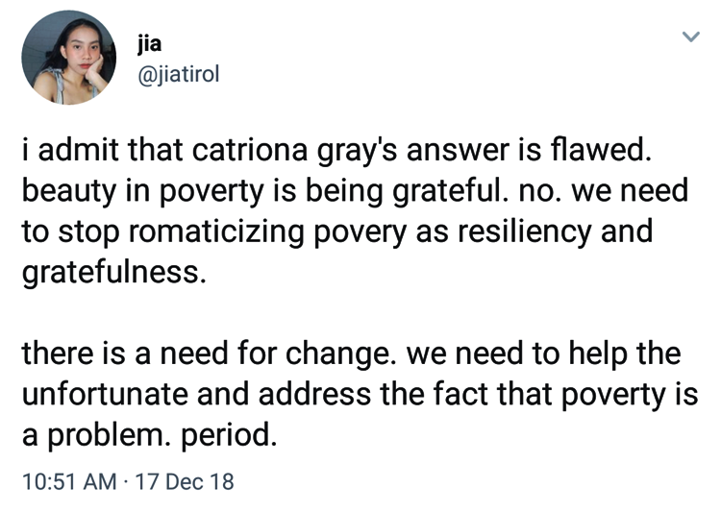This screenshot has width=721, height=512.
Task: Click jia's profile picture
Action: (68, 58)
